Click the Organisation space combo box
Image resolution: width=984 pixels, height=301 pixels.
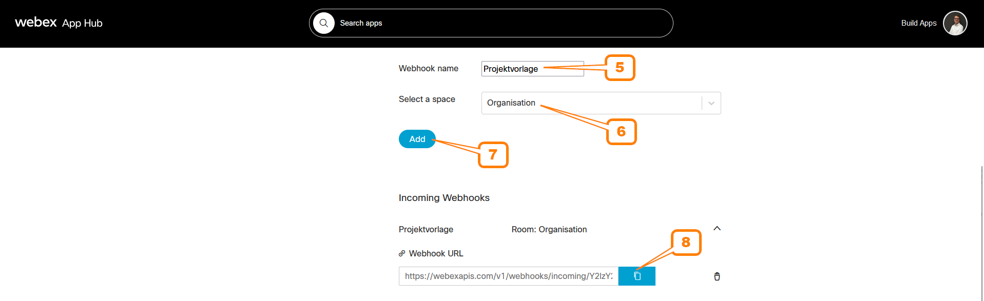601,103
